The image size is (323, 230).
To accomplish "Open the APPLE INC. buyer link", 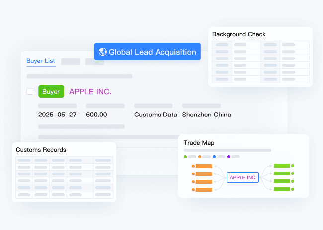I will [90, 92].
